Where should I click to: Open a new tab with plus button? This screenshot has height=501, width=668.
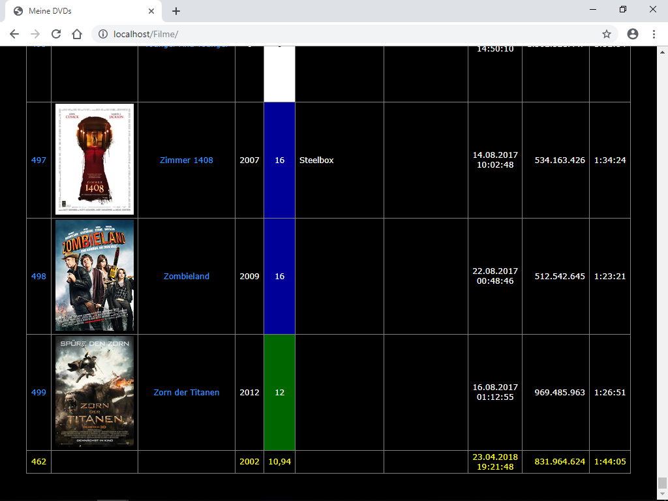pyautogui.click(x=176, y=11)
